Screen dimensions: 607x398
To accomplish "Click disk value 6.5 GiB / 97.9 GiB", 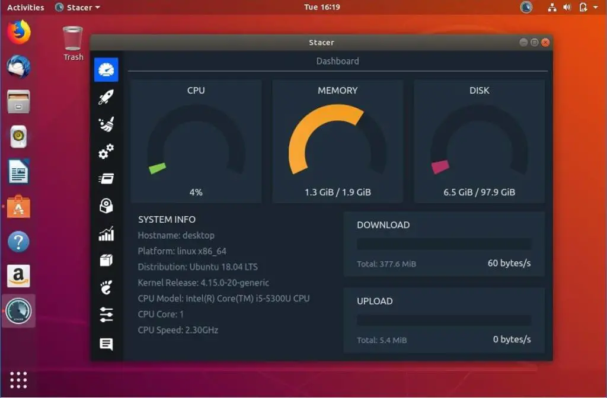I will click(479, 192).
